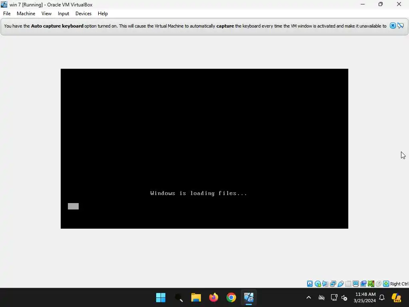
Task: Open the View menu
Action: coord(46,14)
